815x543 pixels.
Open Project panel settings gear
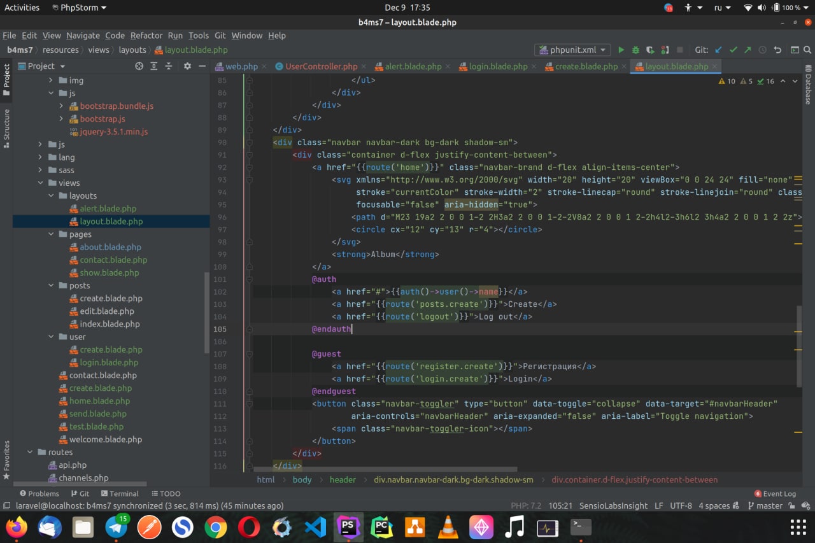[187, 66]
